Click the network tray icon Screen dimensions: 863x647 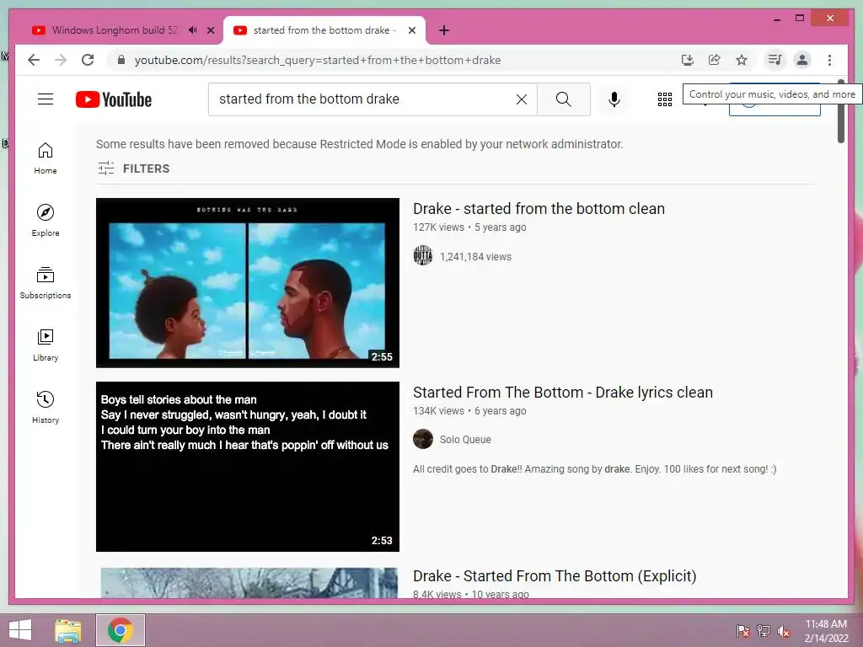pos(764,631)
